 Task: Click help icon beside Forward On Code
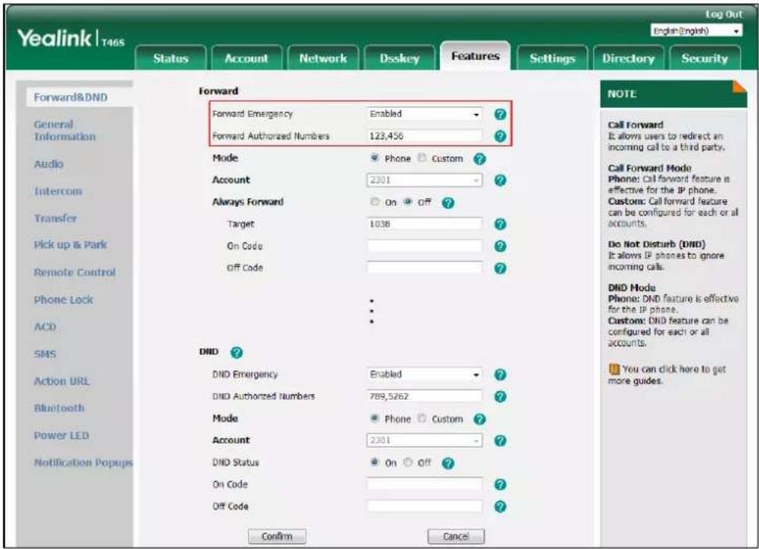click(x=500, y=246)
